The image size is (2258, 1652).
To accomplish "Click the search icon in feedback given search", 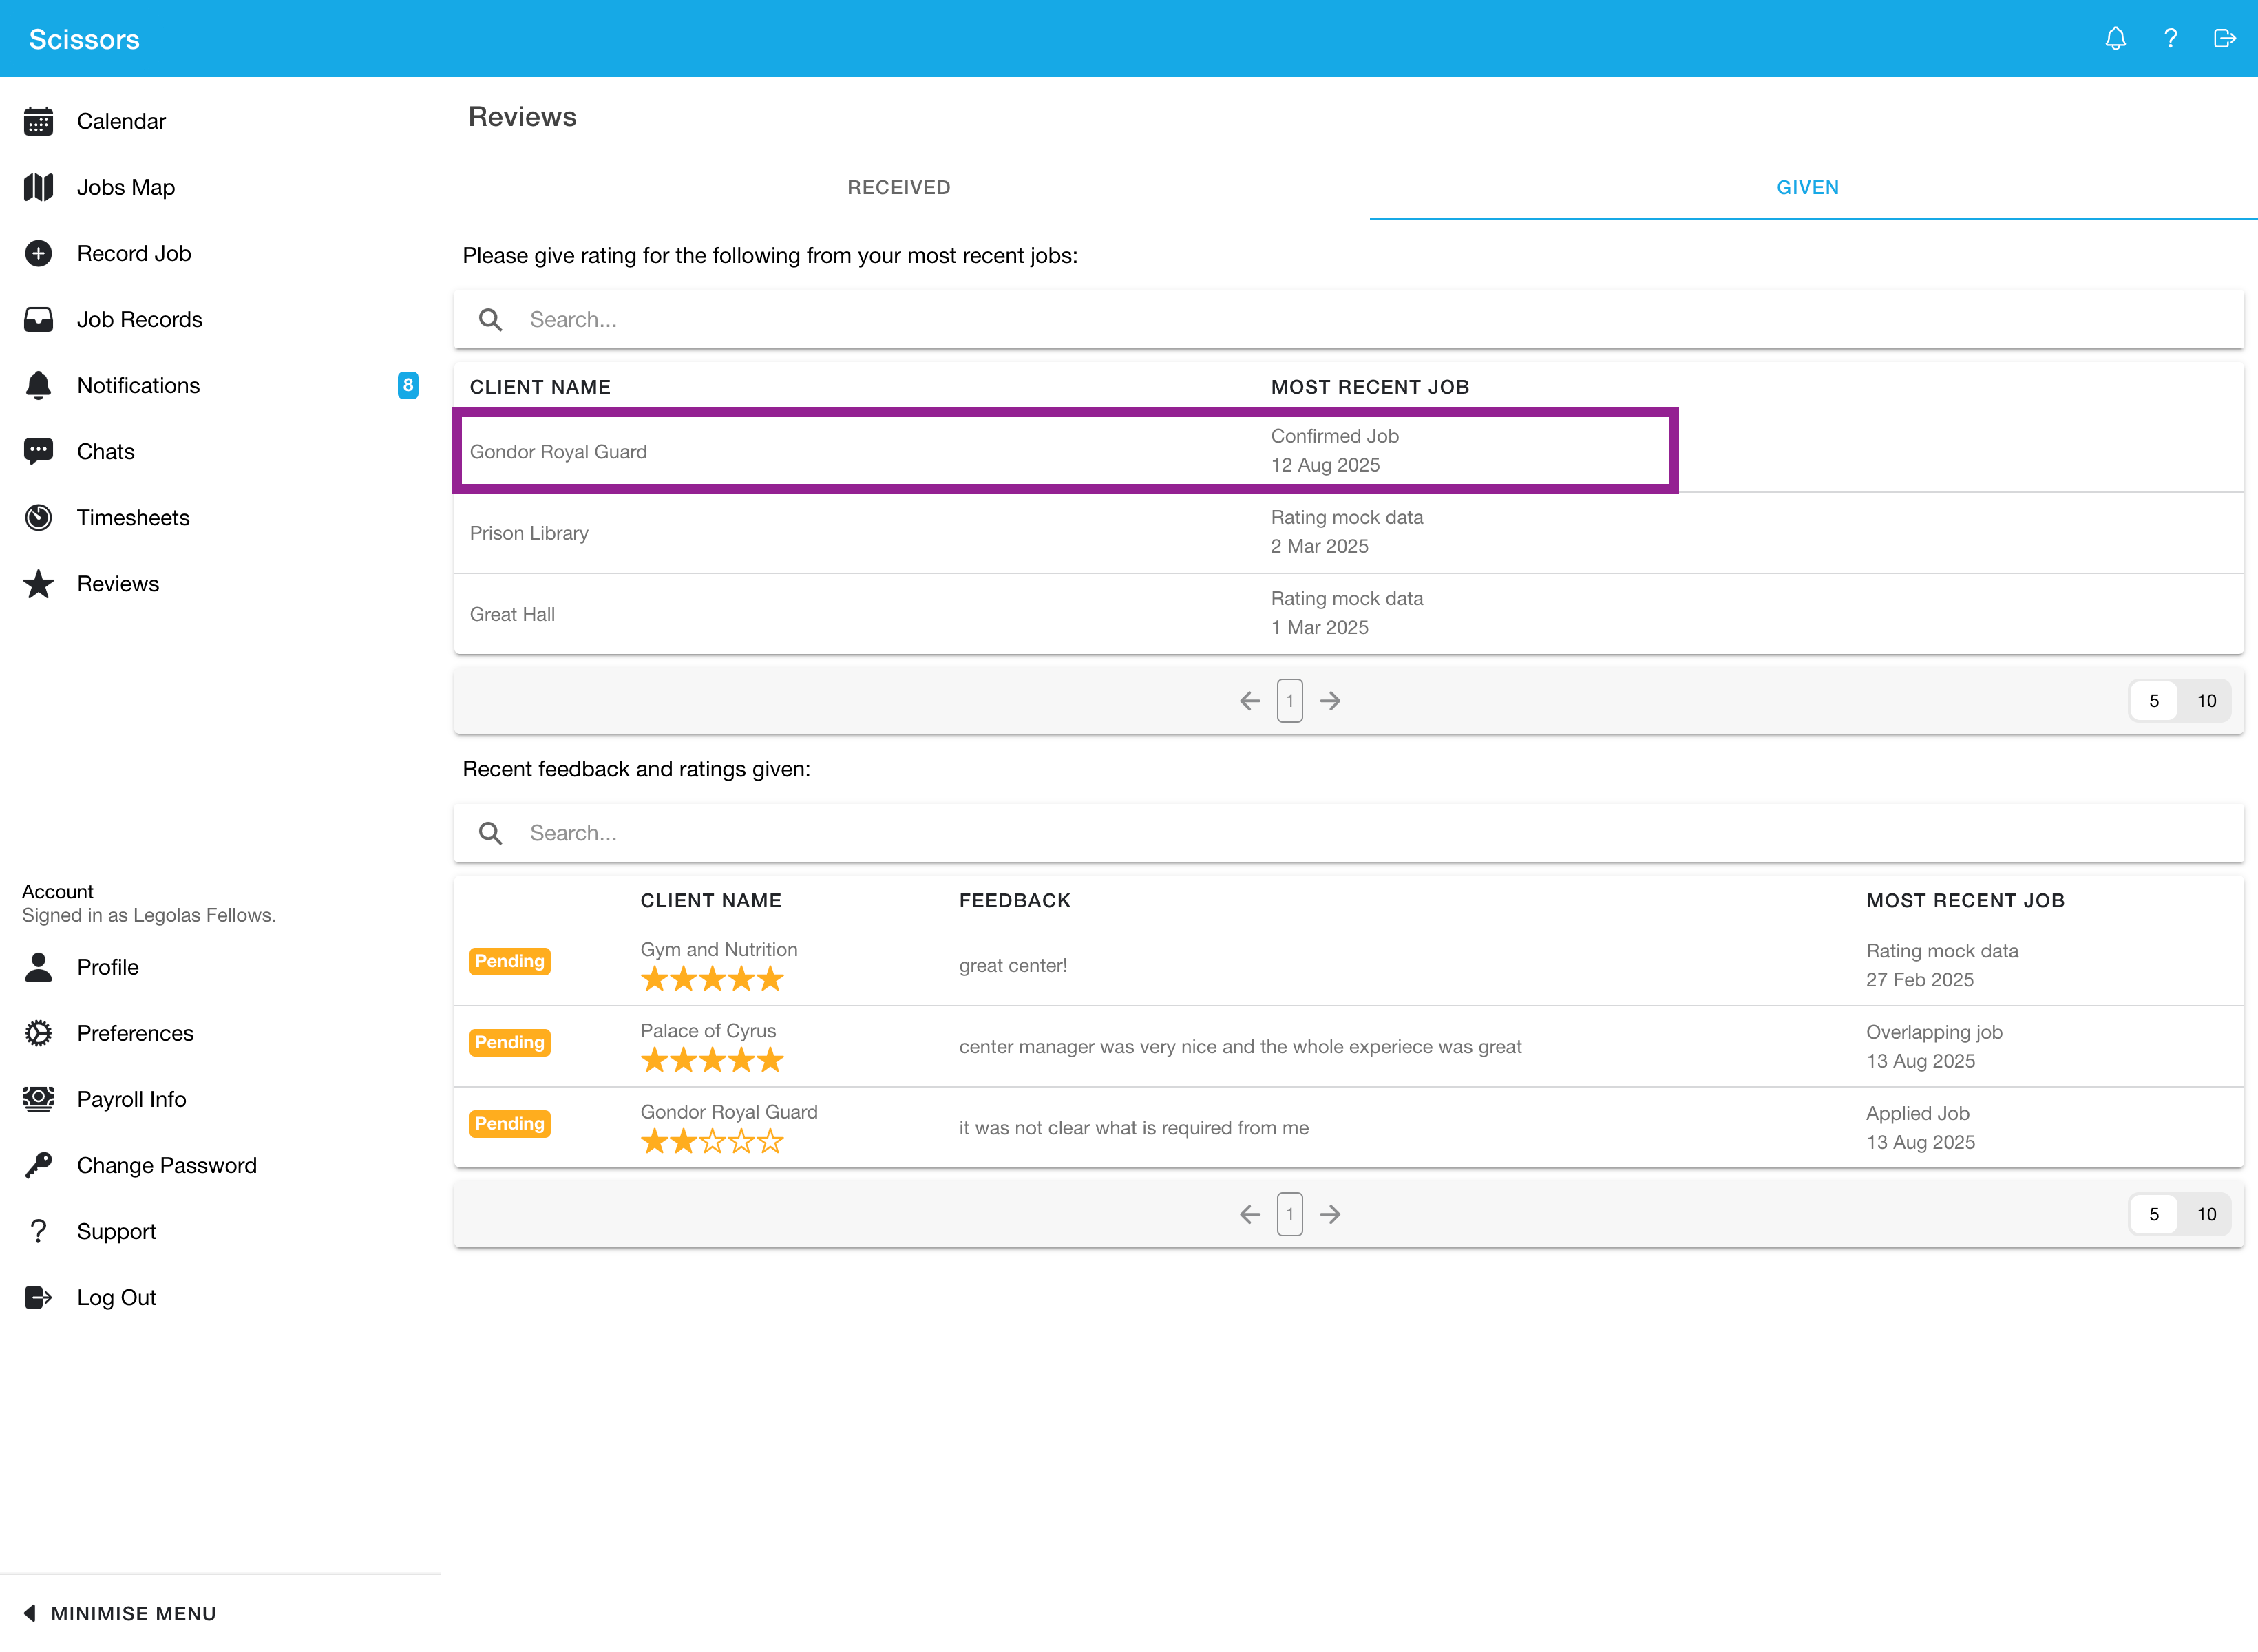I will point(490,833).
